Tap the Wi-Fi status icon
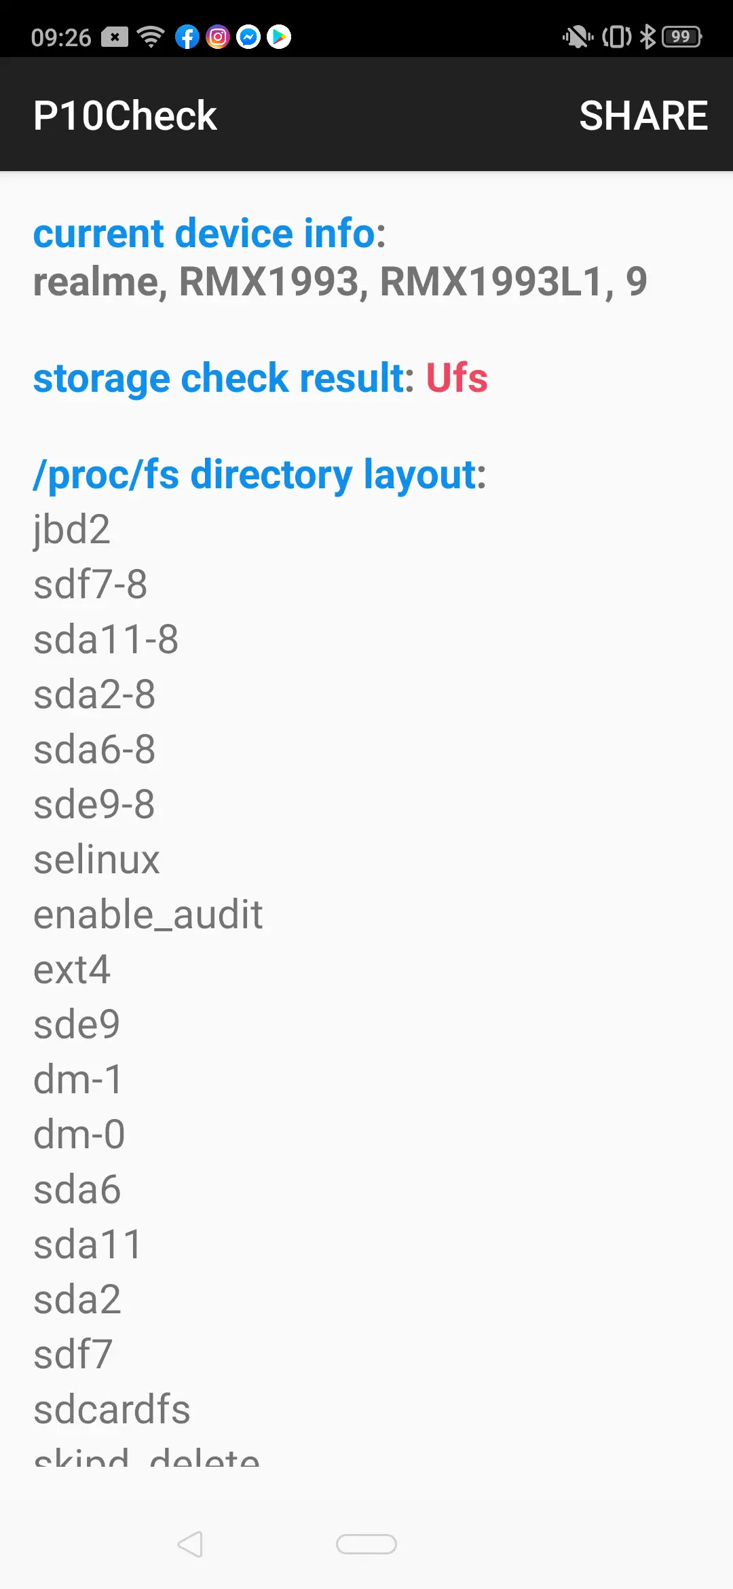 [151, 37]
